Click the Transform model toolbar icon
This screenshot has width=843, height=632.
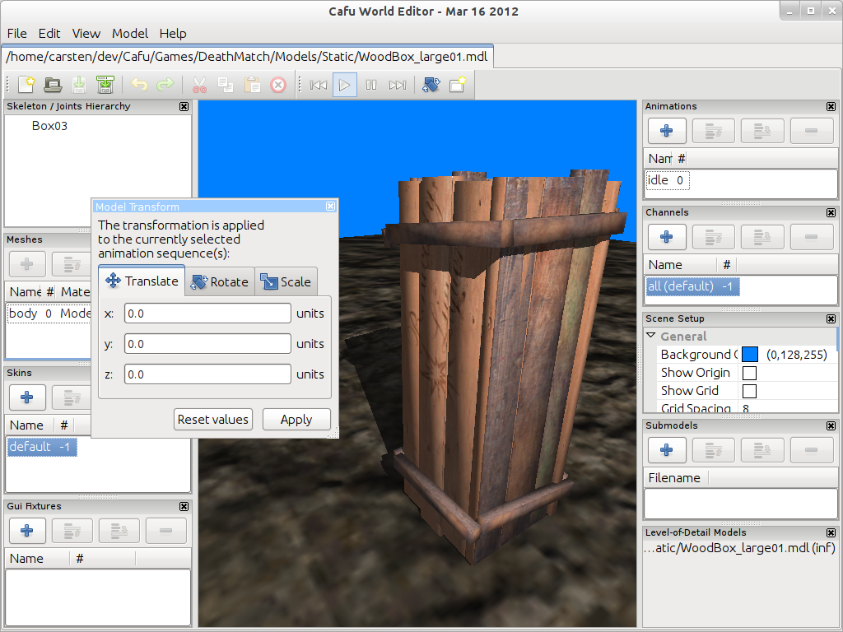pos(431,85)
